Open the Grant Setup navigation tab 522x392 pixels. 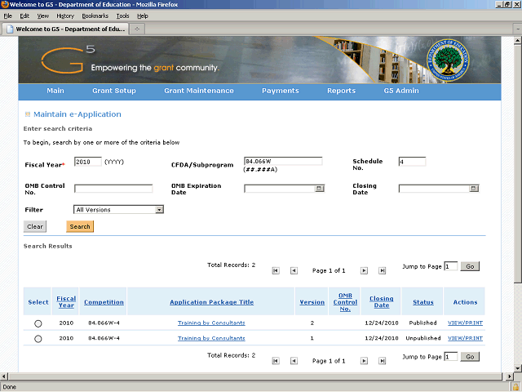point(114,91)
